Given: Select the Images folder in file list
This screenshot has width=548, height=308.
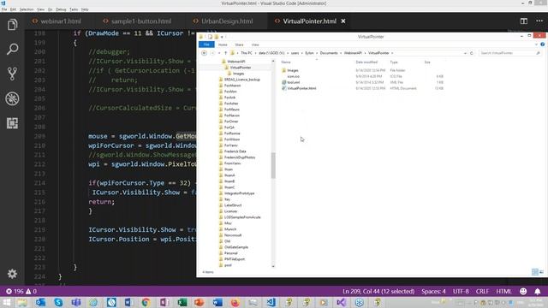Looking at the screenshot, I should (293, 70).
